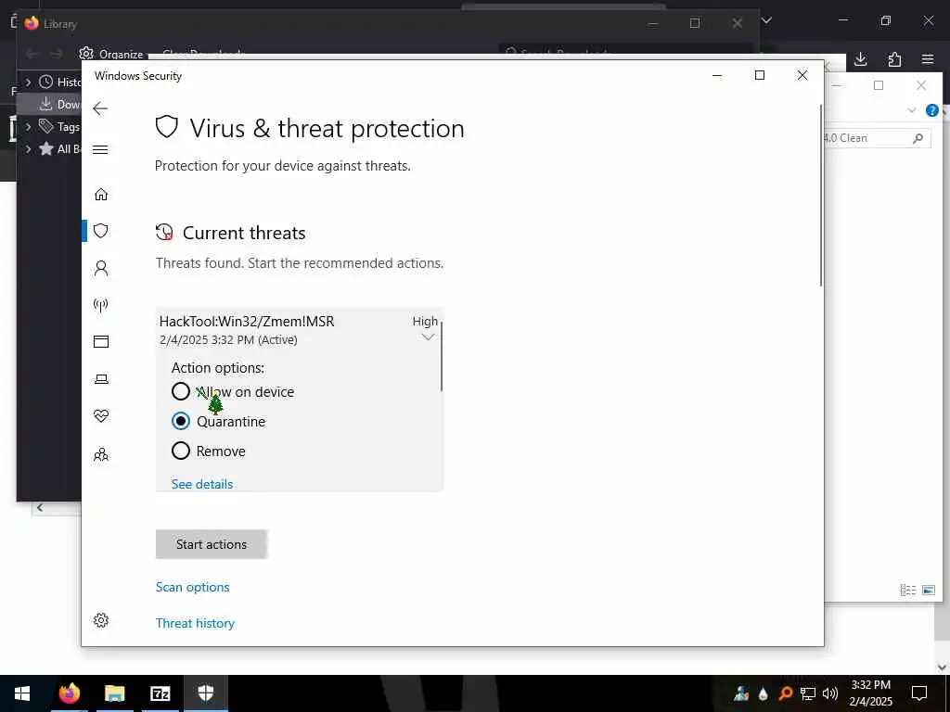Viewport: 950px width, 712px height.
Task: Open Firewall & network protection icon
Action: pyautogui.click(x=101, y=305)
